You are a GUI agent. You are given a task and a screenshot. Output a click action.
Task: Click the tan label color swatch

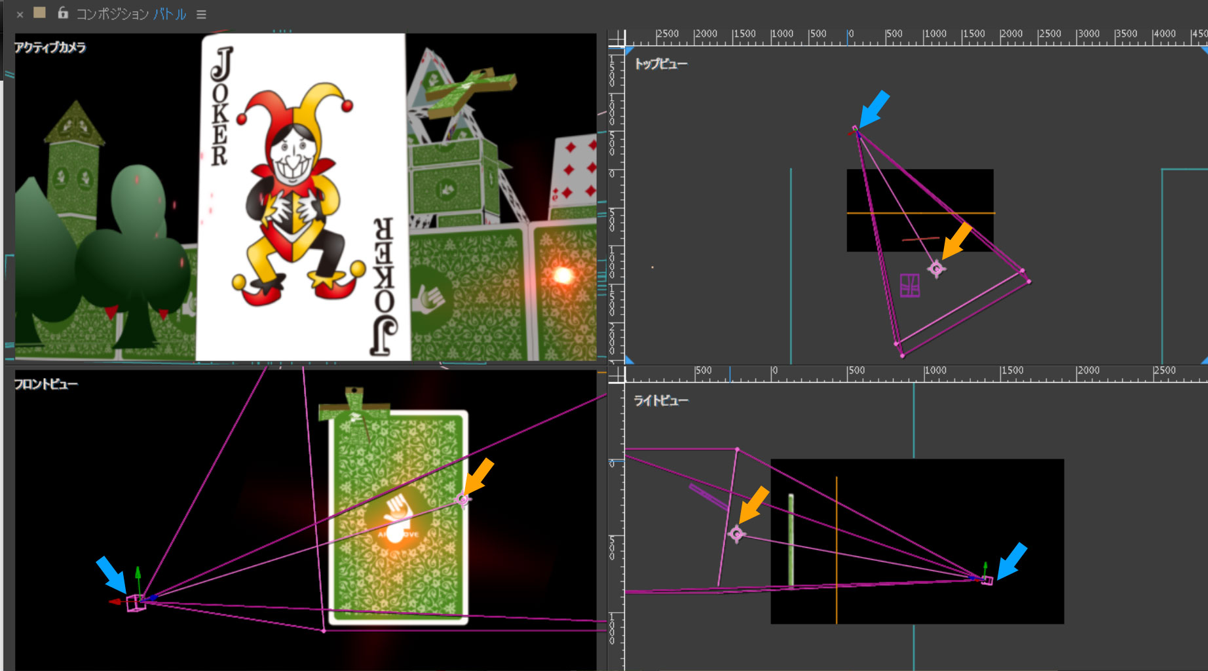tap(39, 13)
